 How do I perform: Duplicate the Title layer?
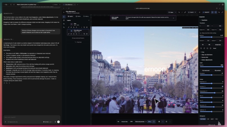pos(84,27)
